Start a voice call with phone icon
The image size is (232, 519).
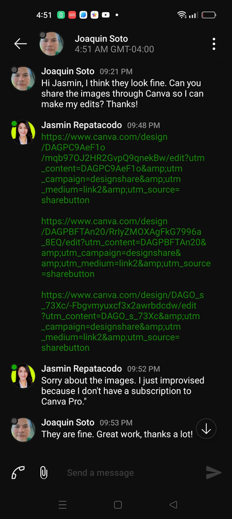[x=18, y=472]
